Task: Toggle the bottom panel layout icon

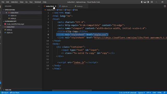Action: (145, 2)
